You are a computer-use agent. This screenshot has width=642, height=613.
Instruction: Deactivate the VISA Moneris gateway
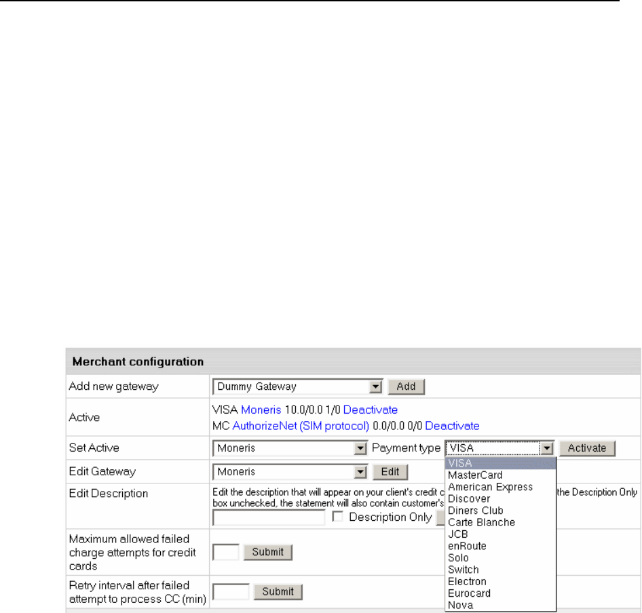click(370, 410)
